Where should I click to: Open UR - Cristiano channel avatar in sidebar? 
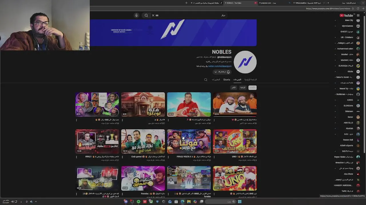click(x=358, y=37)
